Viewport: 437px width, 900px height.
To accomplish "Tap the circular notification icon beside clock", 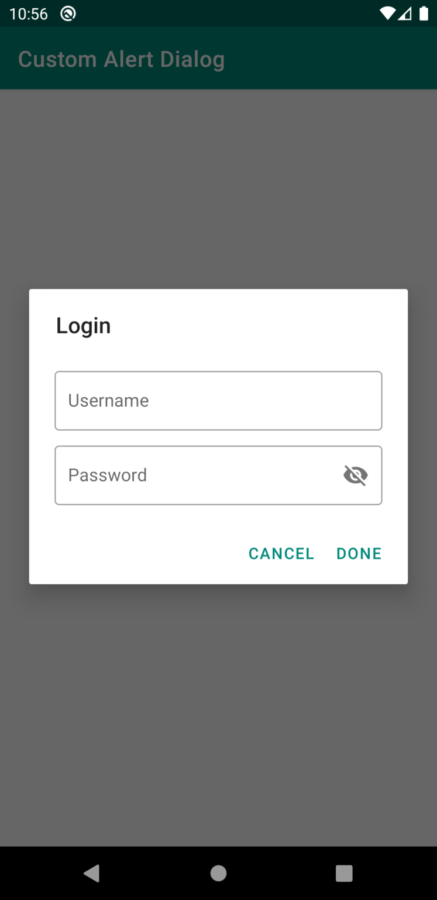I will tap(68, 13).
